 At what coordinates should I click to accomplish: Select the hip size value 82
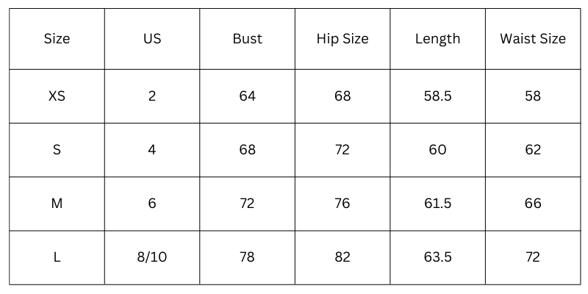coord(343,257)
